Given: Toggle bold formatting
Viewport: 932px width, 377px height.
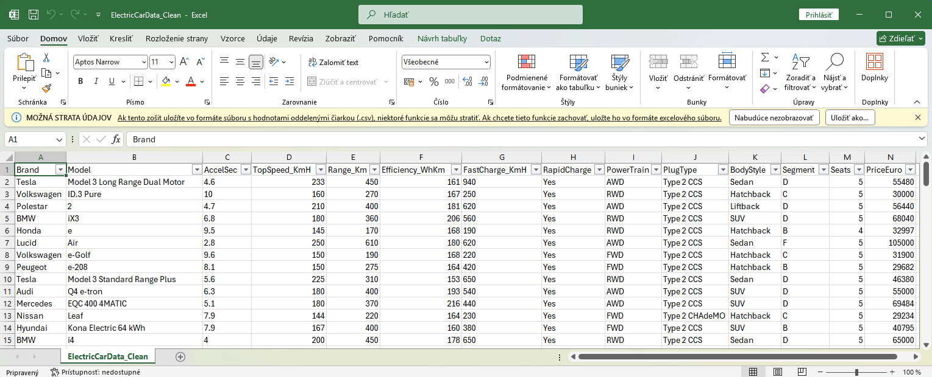Looking at the screenshot, I should click(80, 81).
